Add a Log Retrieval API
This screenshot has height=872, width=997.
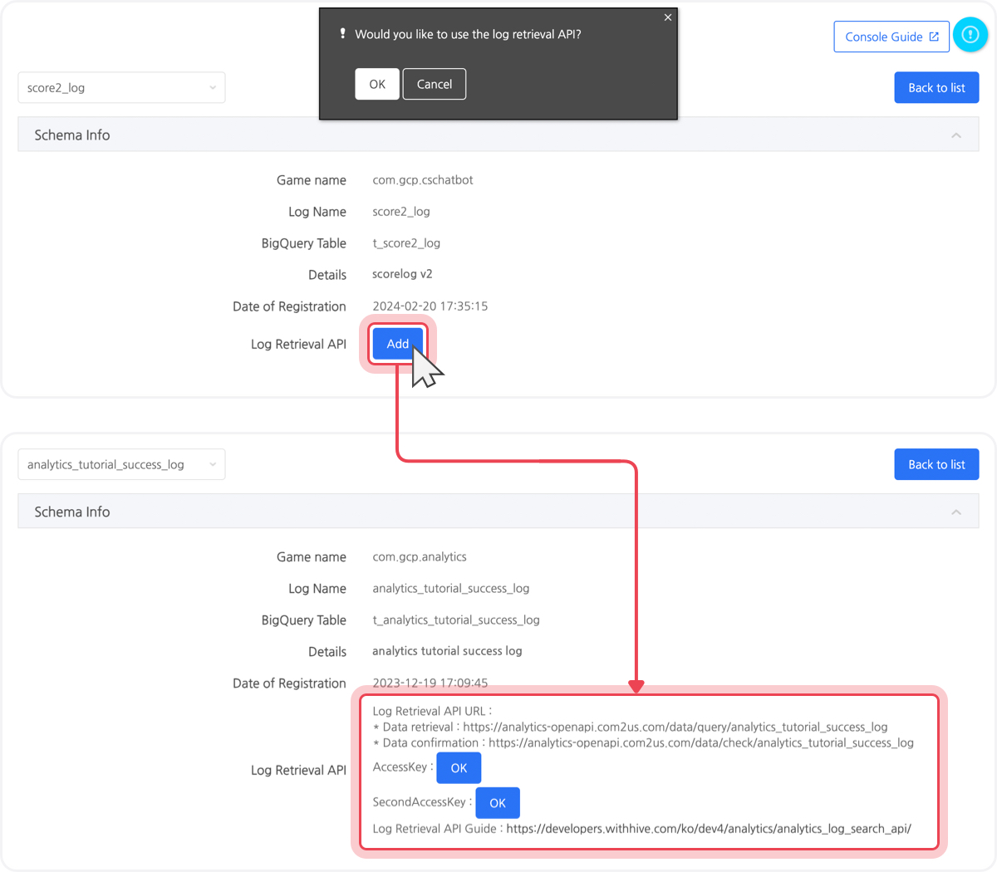point(398,344)
